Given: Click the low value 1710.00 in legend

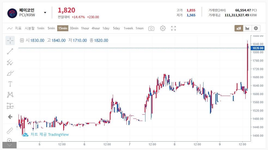Looking at the screenshot, I should [80, 40].
